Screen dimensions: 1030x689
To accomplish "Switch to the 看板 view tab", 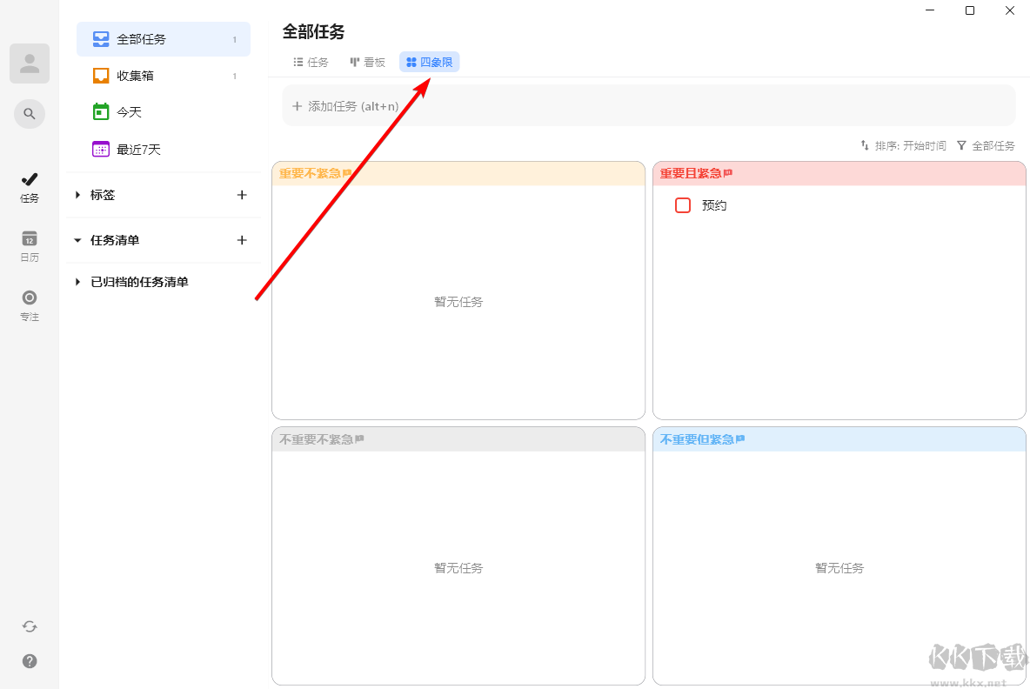I will (x=367, y=62).
